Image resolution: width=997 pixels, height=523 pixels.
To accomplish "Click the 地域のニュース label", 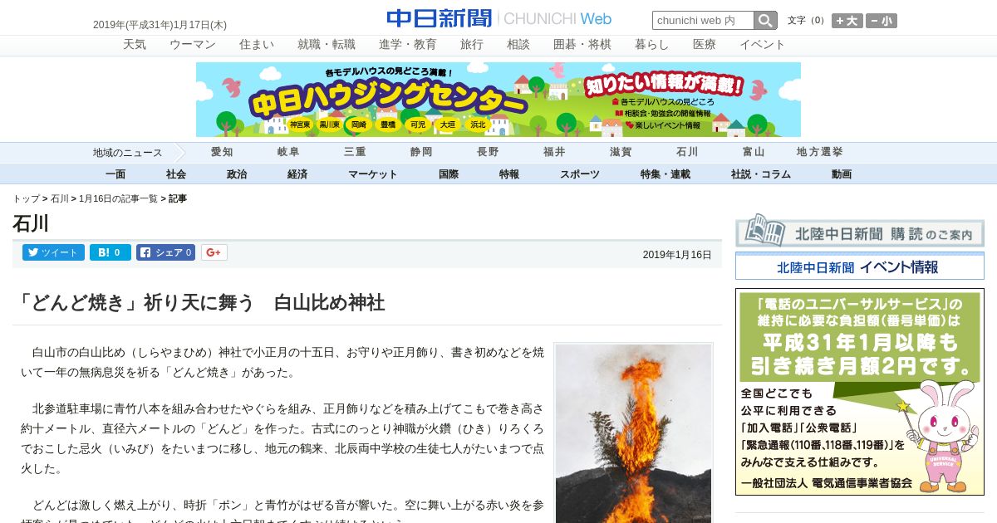I will click(x=127, y=153).
